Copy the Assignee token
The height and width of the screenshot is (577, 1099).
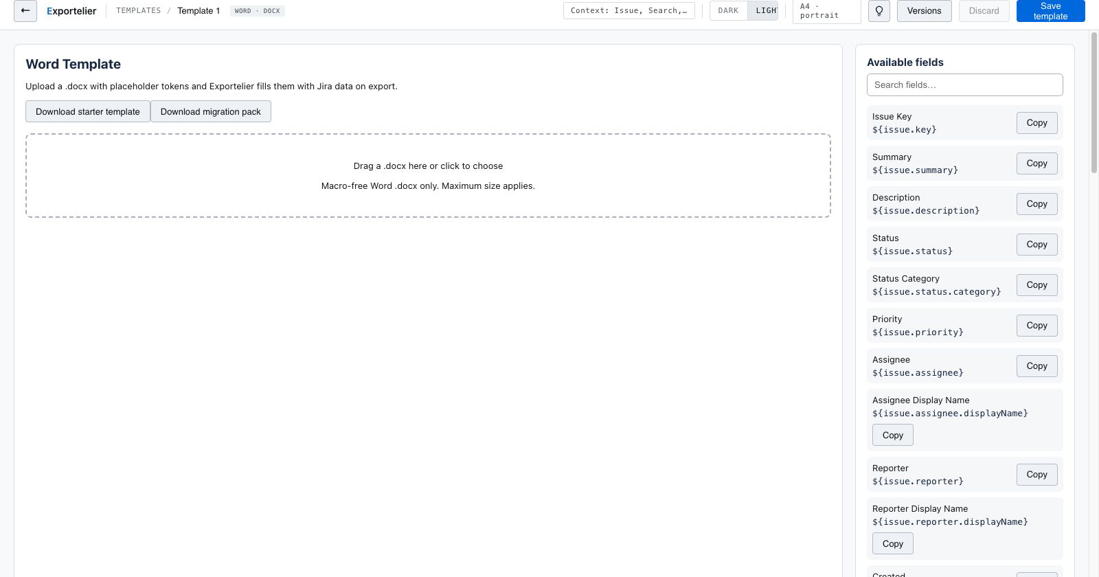pos(1037,366)
